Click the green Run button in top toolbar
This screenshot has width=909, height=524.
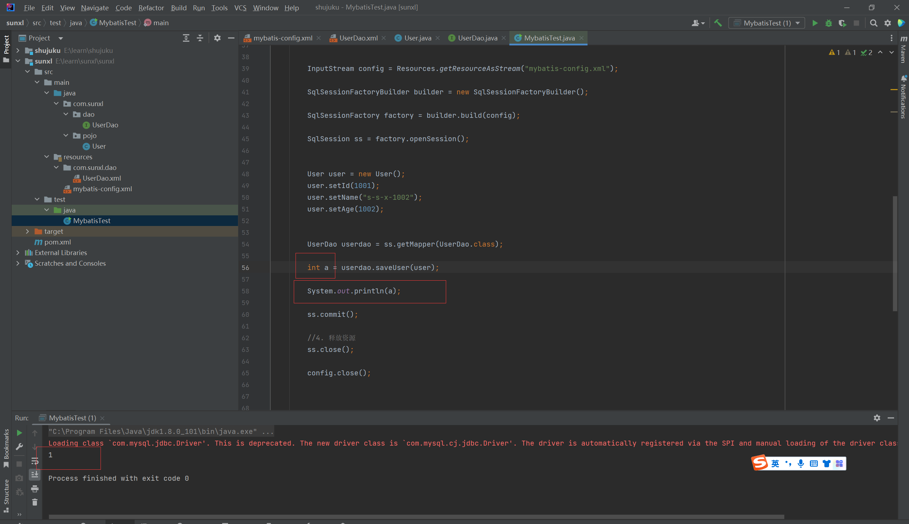pos(815,23)
